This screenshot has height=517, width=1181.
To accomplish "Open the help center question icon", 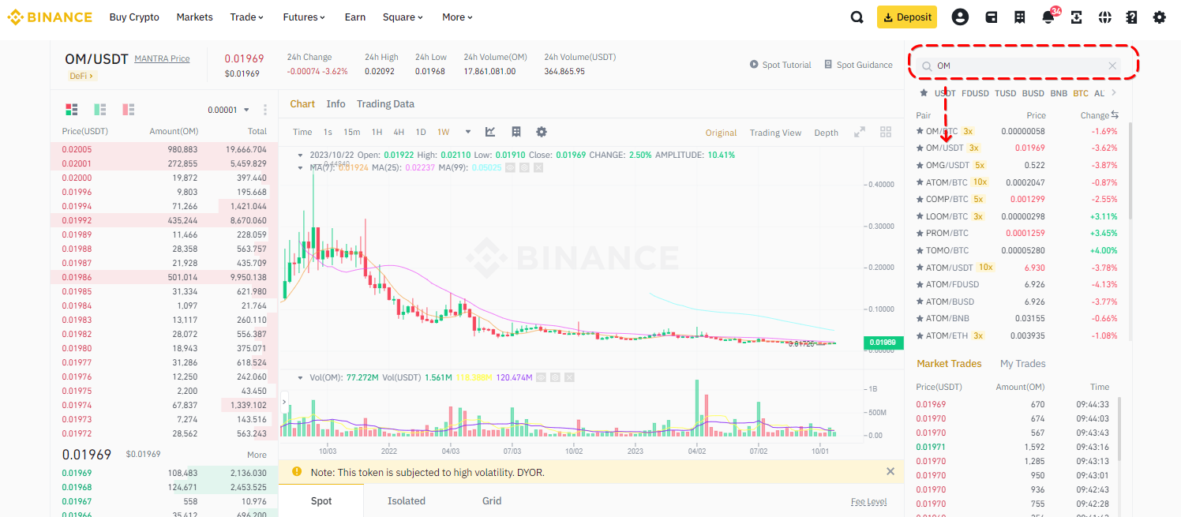I will 1132,17.
